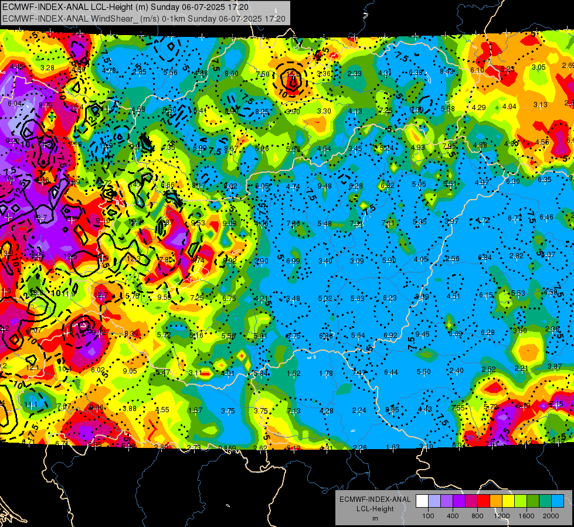This screenshot has width=574, height=527.
Task: Click the dark green legend swatch
Action: pyautogui.click(x=533, y=501)
